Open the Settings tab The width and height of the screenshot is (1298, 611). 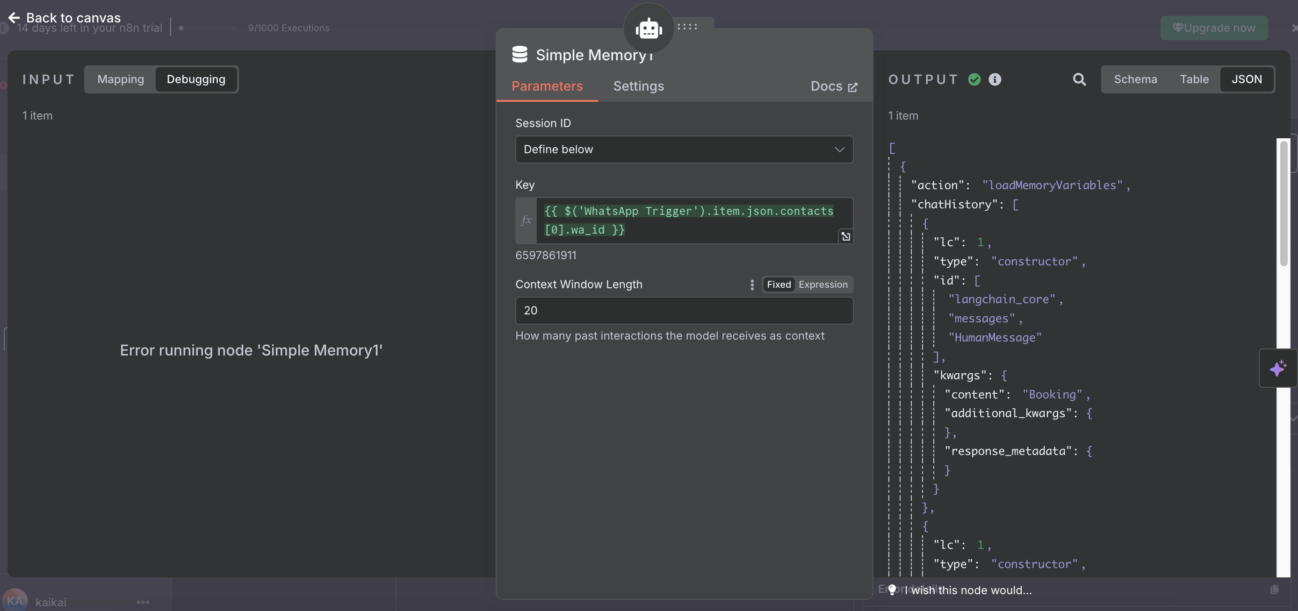(x=638, y=86)
